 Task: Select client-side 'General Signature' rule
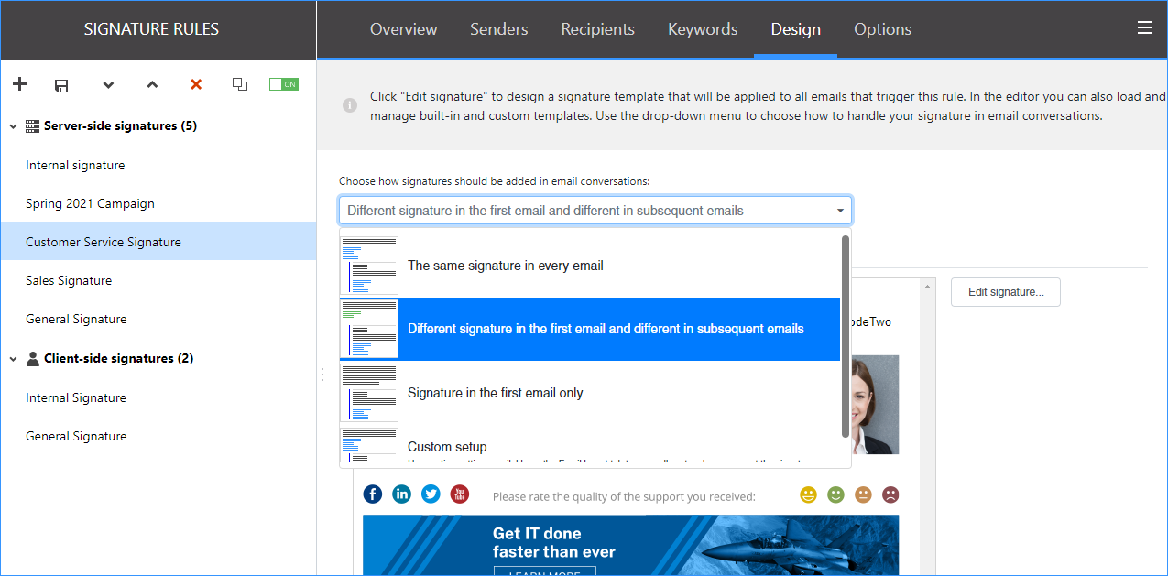point(158,436)
